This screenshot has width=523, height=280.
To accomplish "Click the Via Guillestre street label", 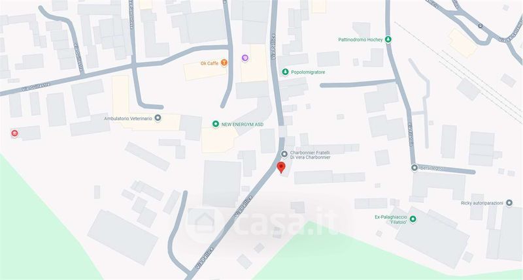I will [x=36, y=87].
